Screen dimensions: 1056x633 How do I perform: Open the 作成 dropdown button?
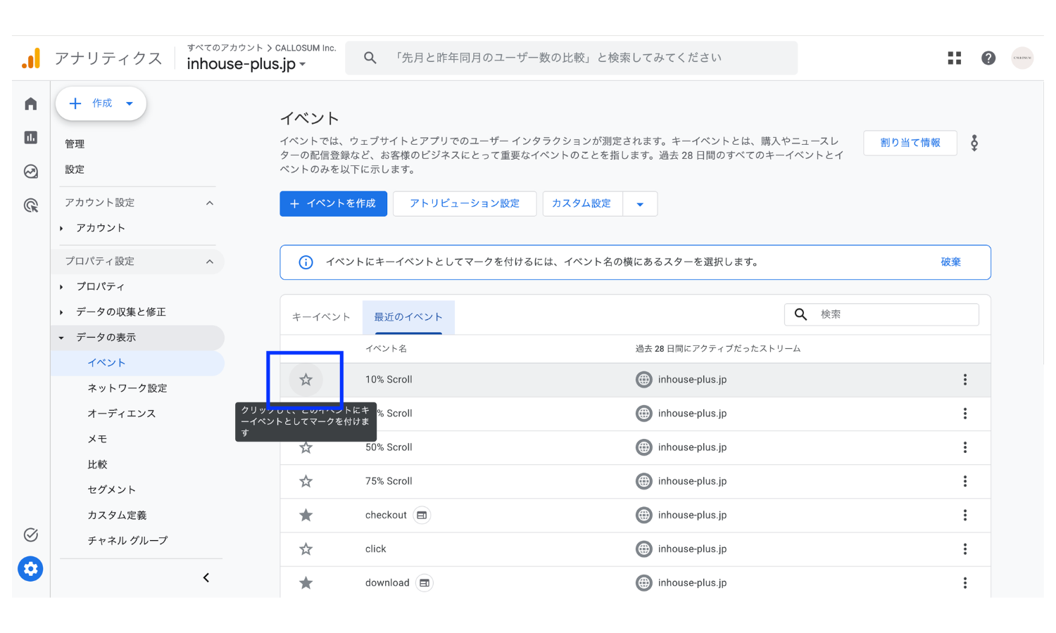click(x=101, y=103)
